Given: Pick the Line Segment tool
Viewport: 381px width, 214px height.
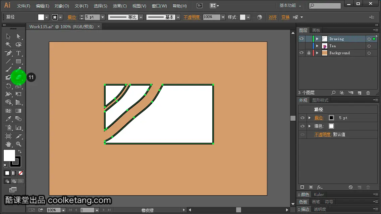Looking at the screenshot, I should tap(8, 61).
